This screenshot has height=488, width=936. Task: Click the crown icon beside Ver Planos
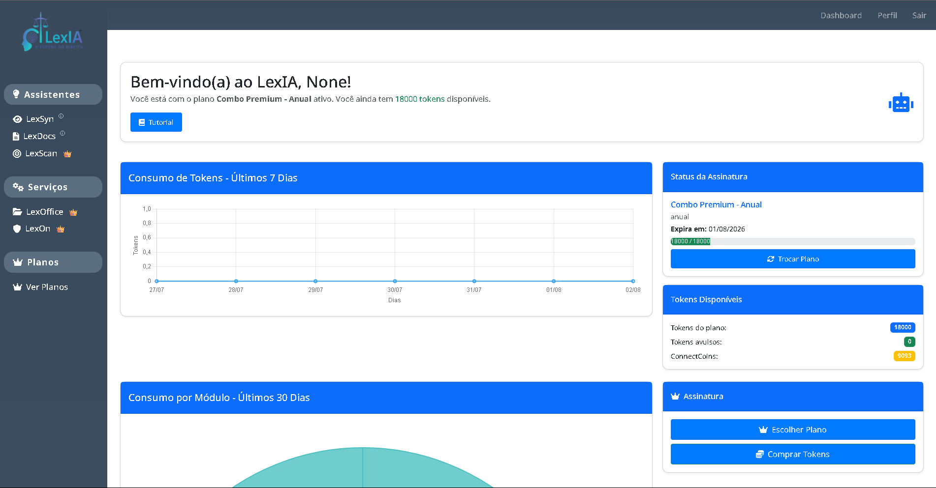[17, 287]
